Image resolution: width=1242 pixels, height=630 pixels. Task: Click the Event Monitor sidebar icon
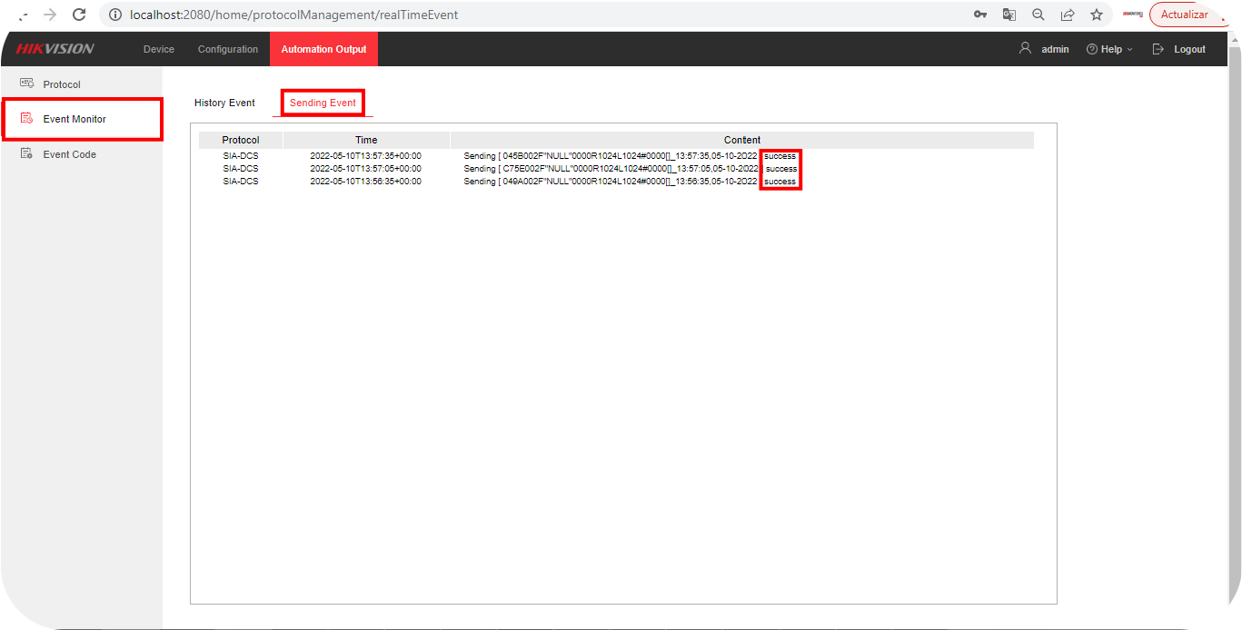click(26, 119)
